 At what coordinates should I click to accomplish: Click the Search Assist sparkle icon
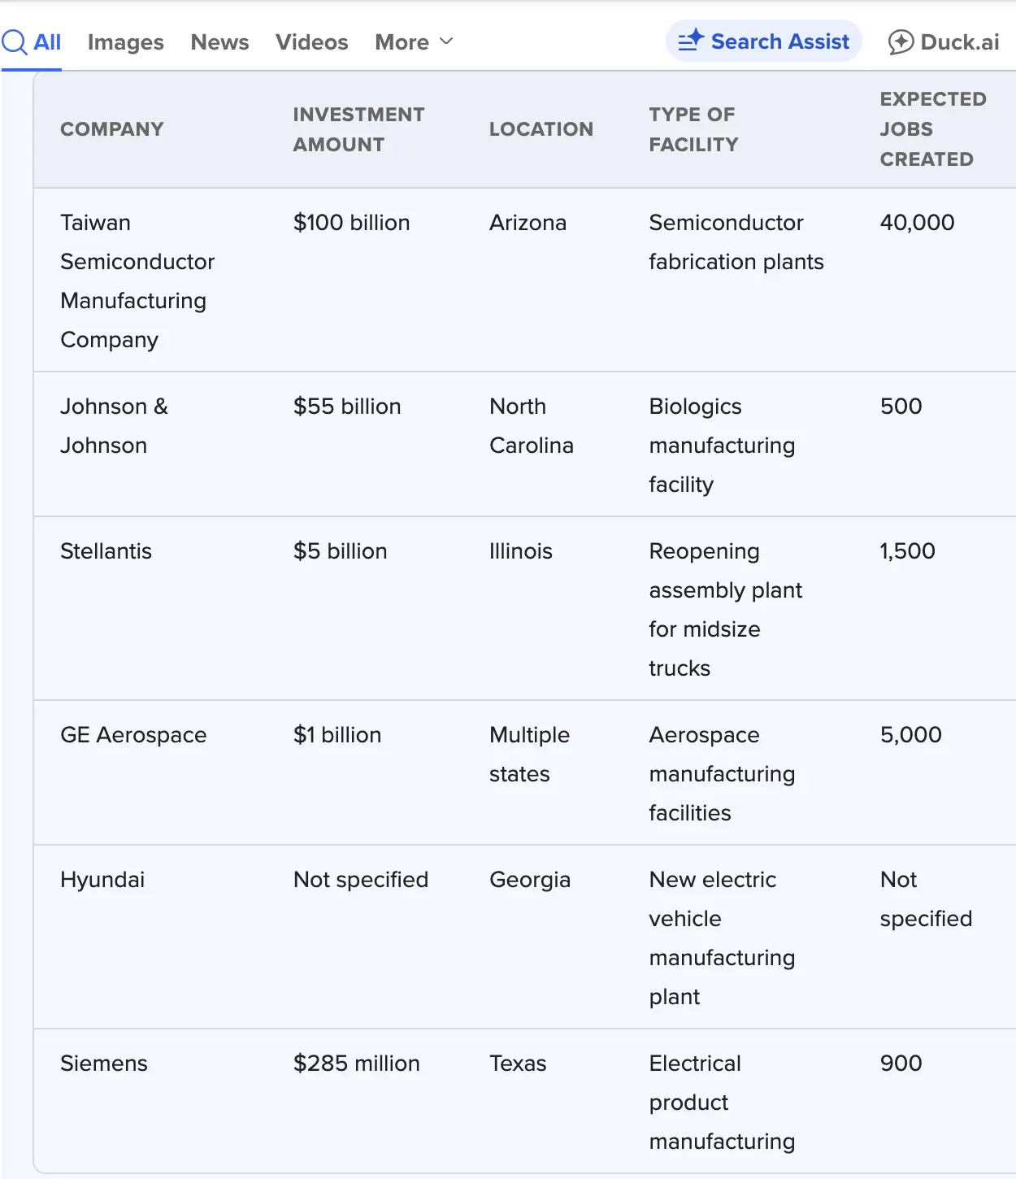click(691, 41)
